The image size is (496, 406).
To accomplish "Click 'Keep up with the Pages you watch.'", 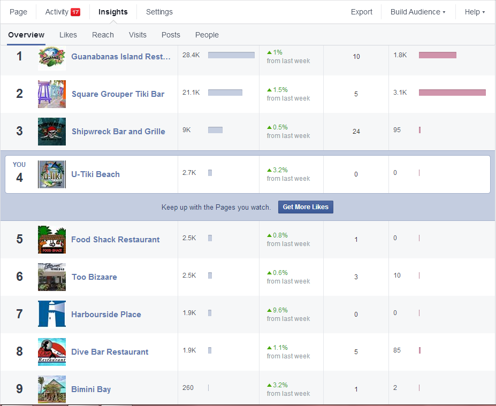I will click(216, 207).
